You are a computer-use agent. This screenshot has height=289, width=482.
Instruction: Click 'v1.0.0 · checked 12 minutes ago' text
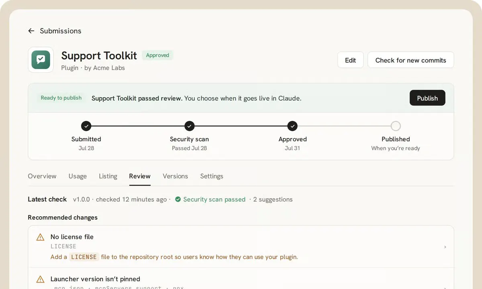pos(120,199)
